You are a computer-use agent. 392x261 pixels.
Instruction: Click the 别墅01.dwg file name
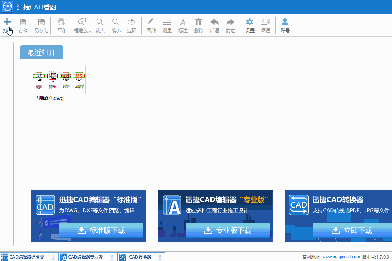(50, 98)
